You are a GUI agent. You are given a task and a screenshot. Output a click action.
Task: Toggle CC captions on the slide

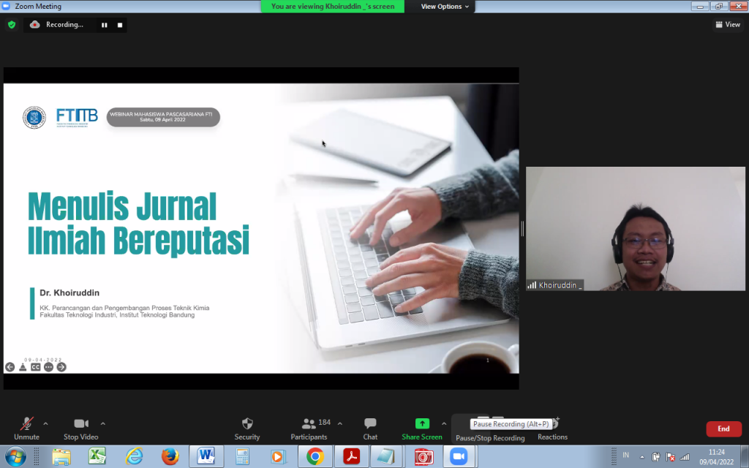tap(35, 367)
